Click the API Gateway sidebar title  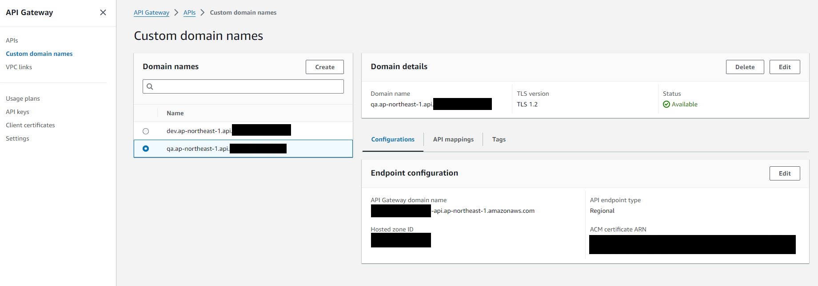[29, 12]
